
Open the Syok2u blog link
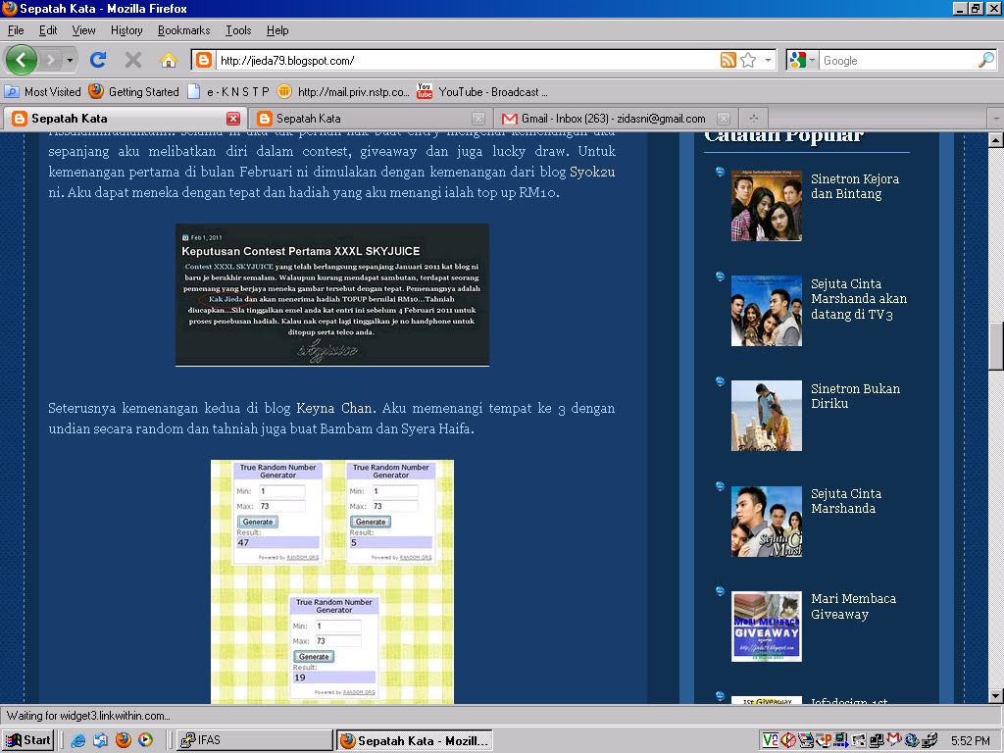click(591, 172)
